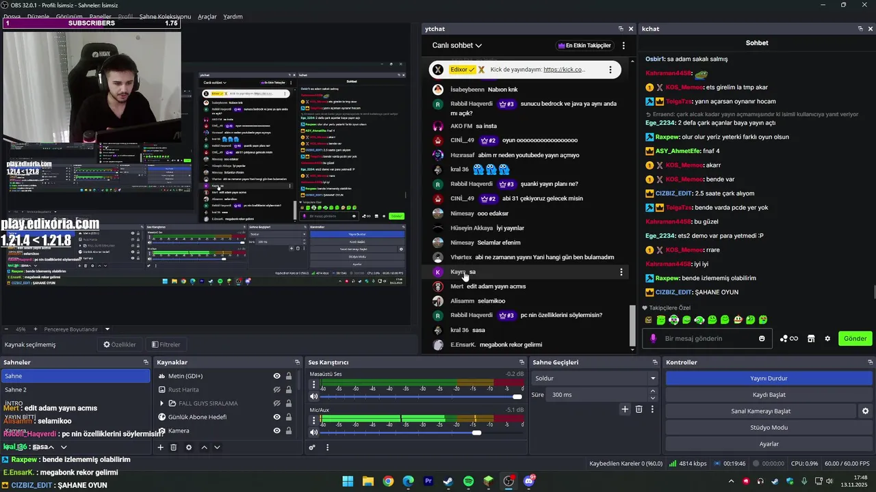Screen dimensions: 876x492
Task: Move the selected source down
Action: [217, 448]
